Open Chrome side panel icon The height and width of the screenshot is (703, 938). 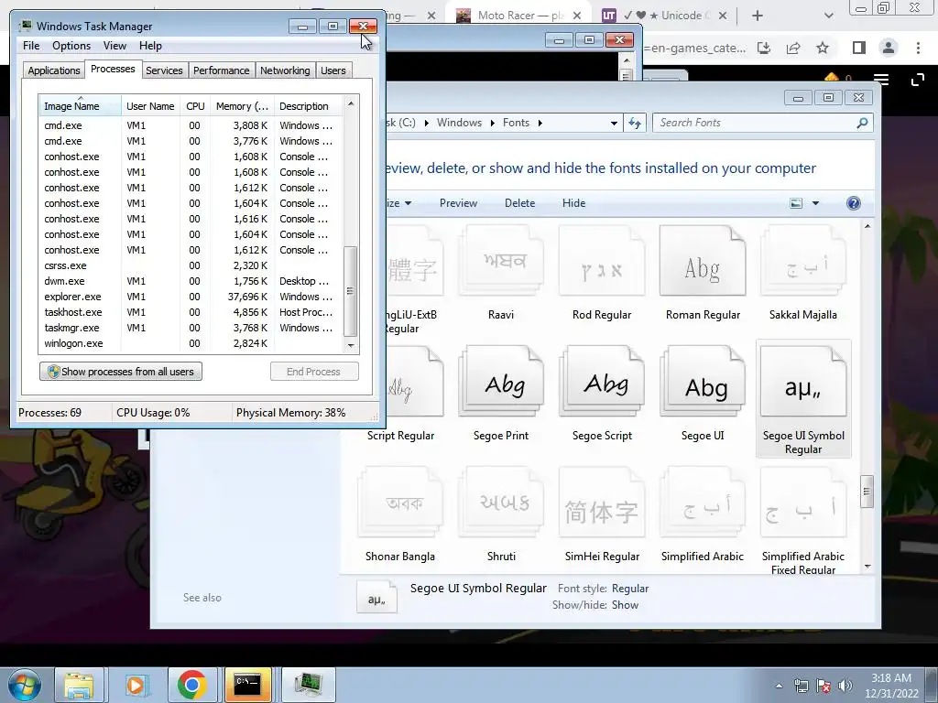858,48
